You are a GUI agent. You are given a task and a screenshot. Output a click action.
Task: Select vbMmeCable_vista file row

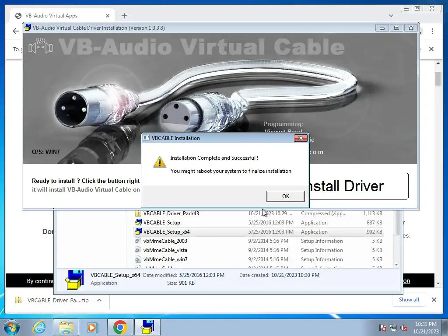point(259,250)
